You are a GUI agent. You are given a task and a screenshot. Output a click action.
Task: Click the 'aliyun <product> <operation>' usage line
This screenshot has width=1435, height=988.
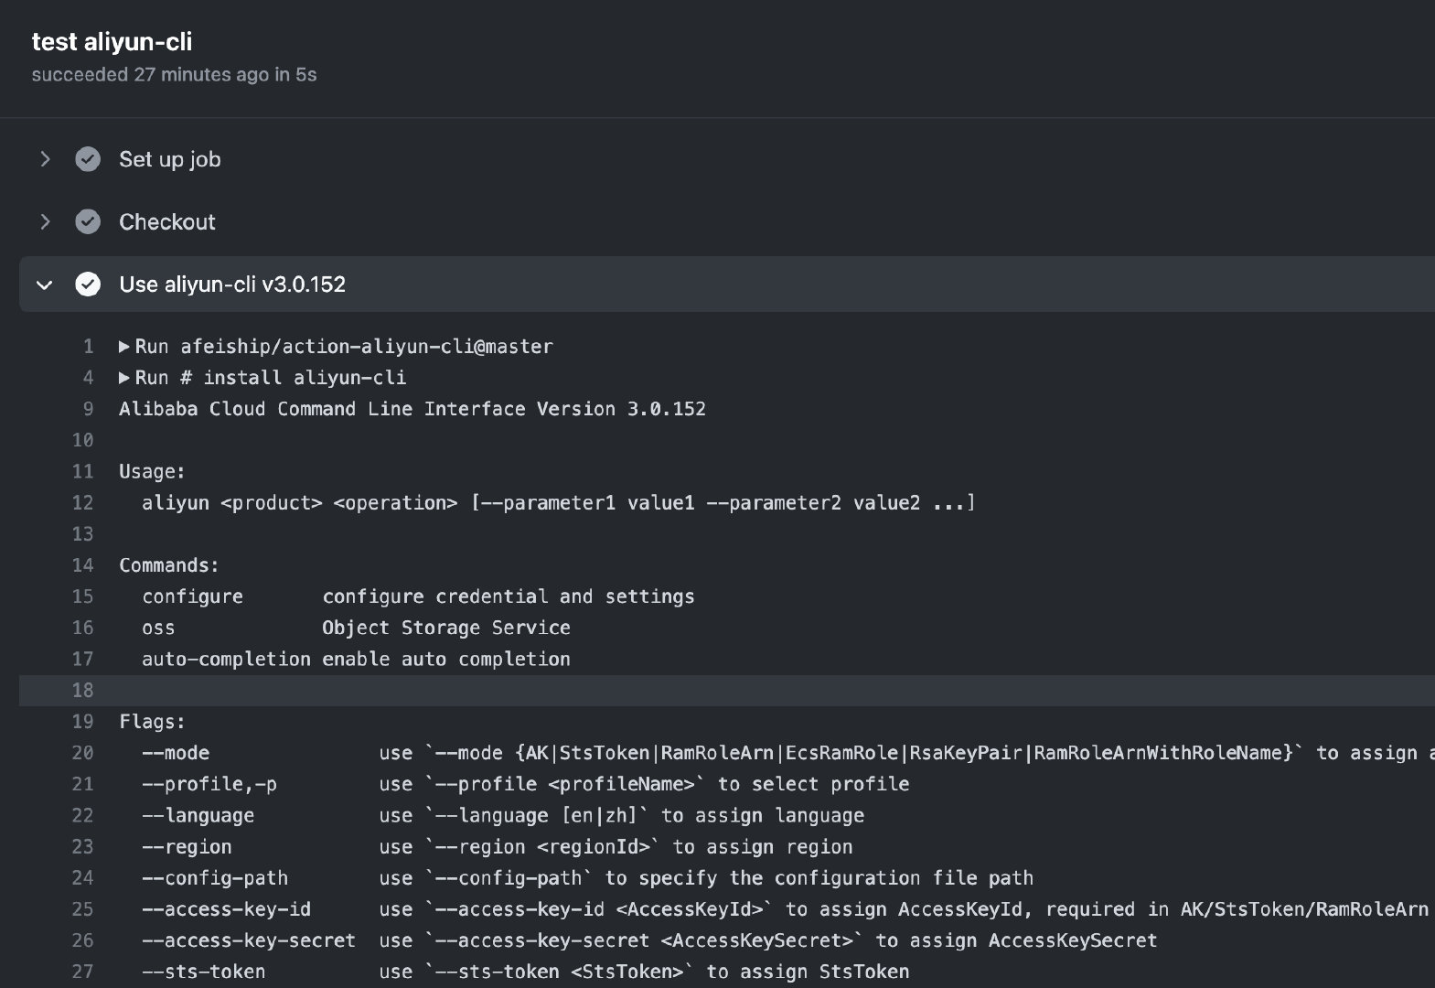tap(559, 502)
